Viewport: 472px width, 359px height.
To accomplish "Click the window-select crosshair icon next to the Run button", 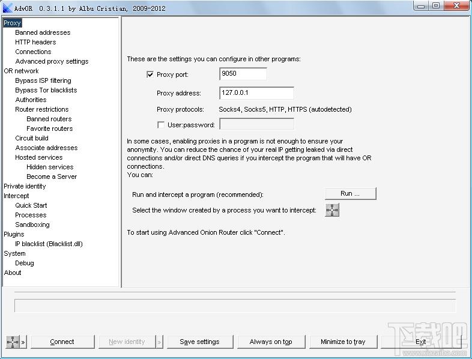I will tap(332, 210).
